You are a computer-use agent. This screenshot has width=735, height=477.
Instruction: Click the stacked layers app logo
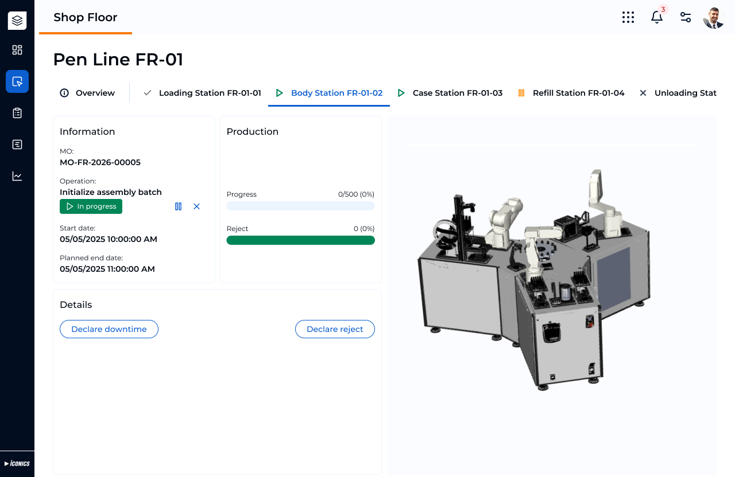pos(17,21)
